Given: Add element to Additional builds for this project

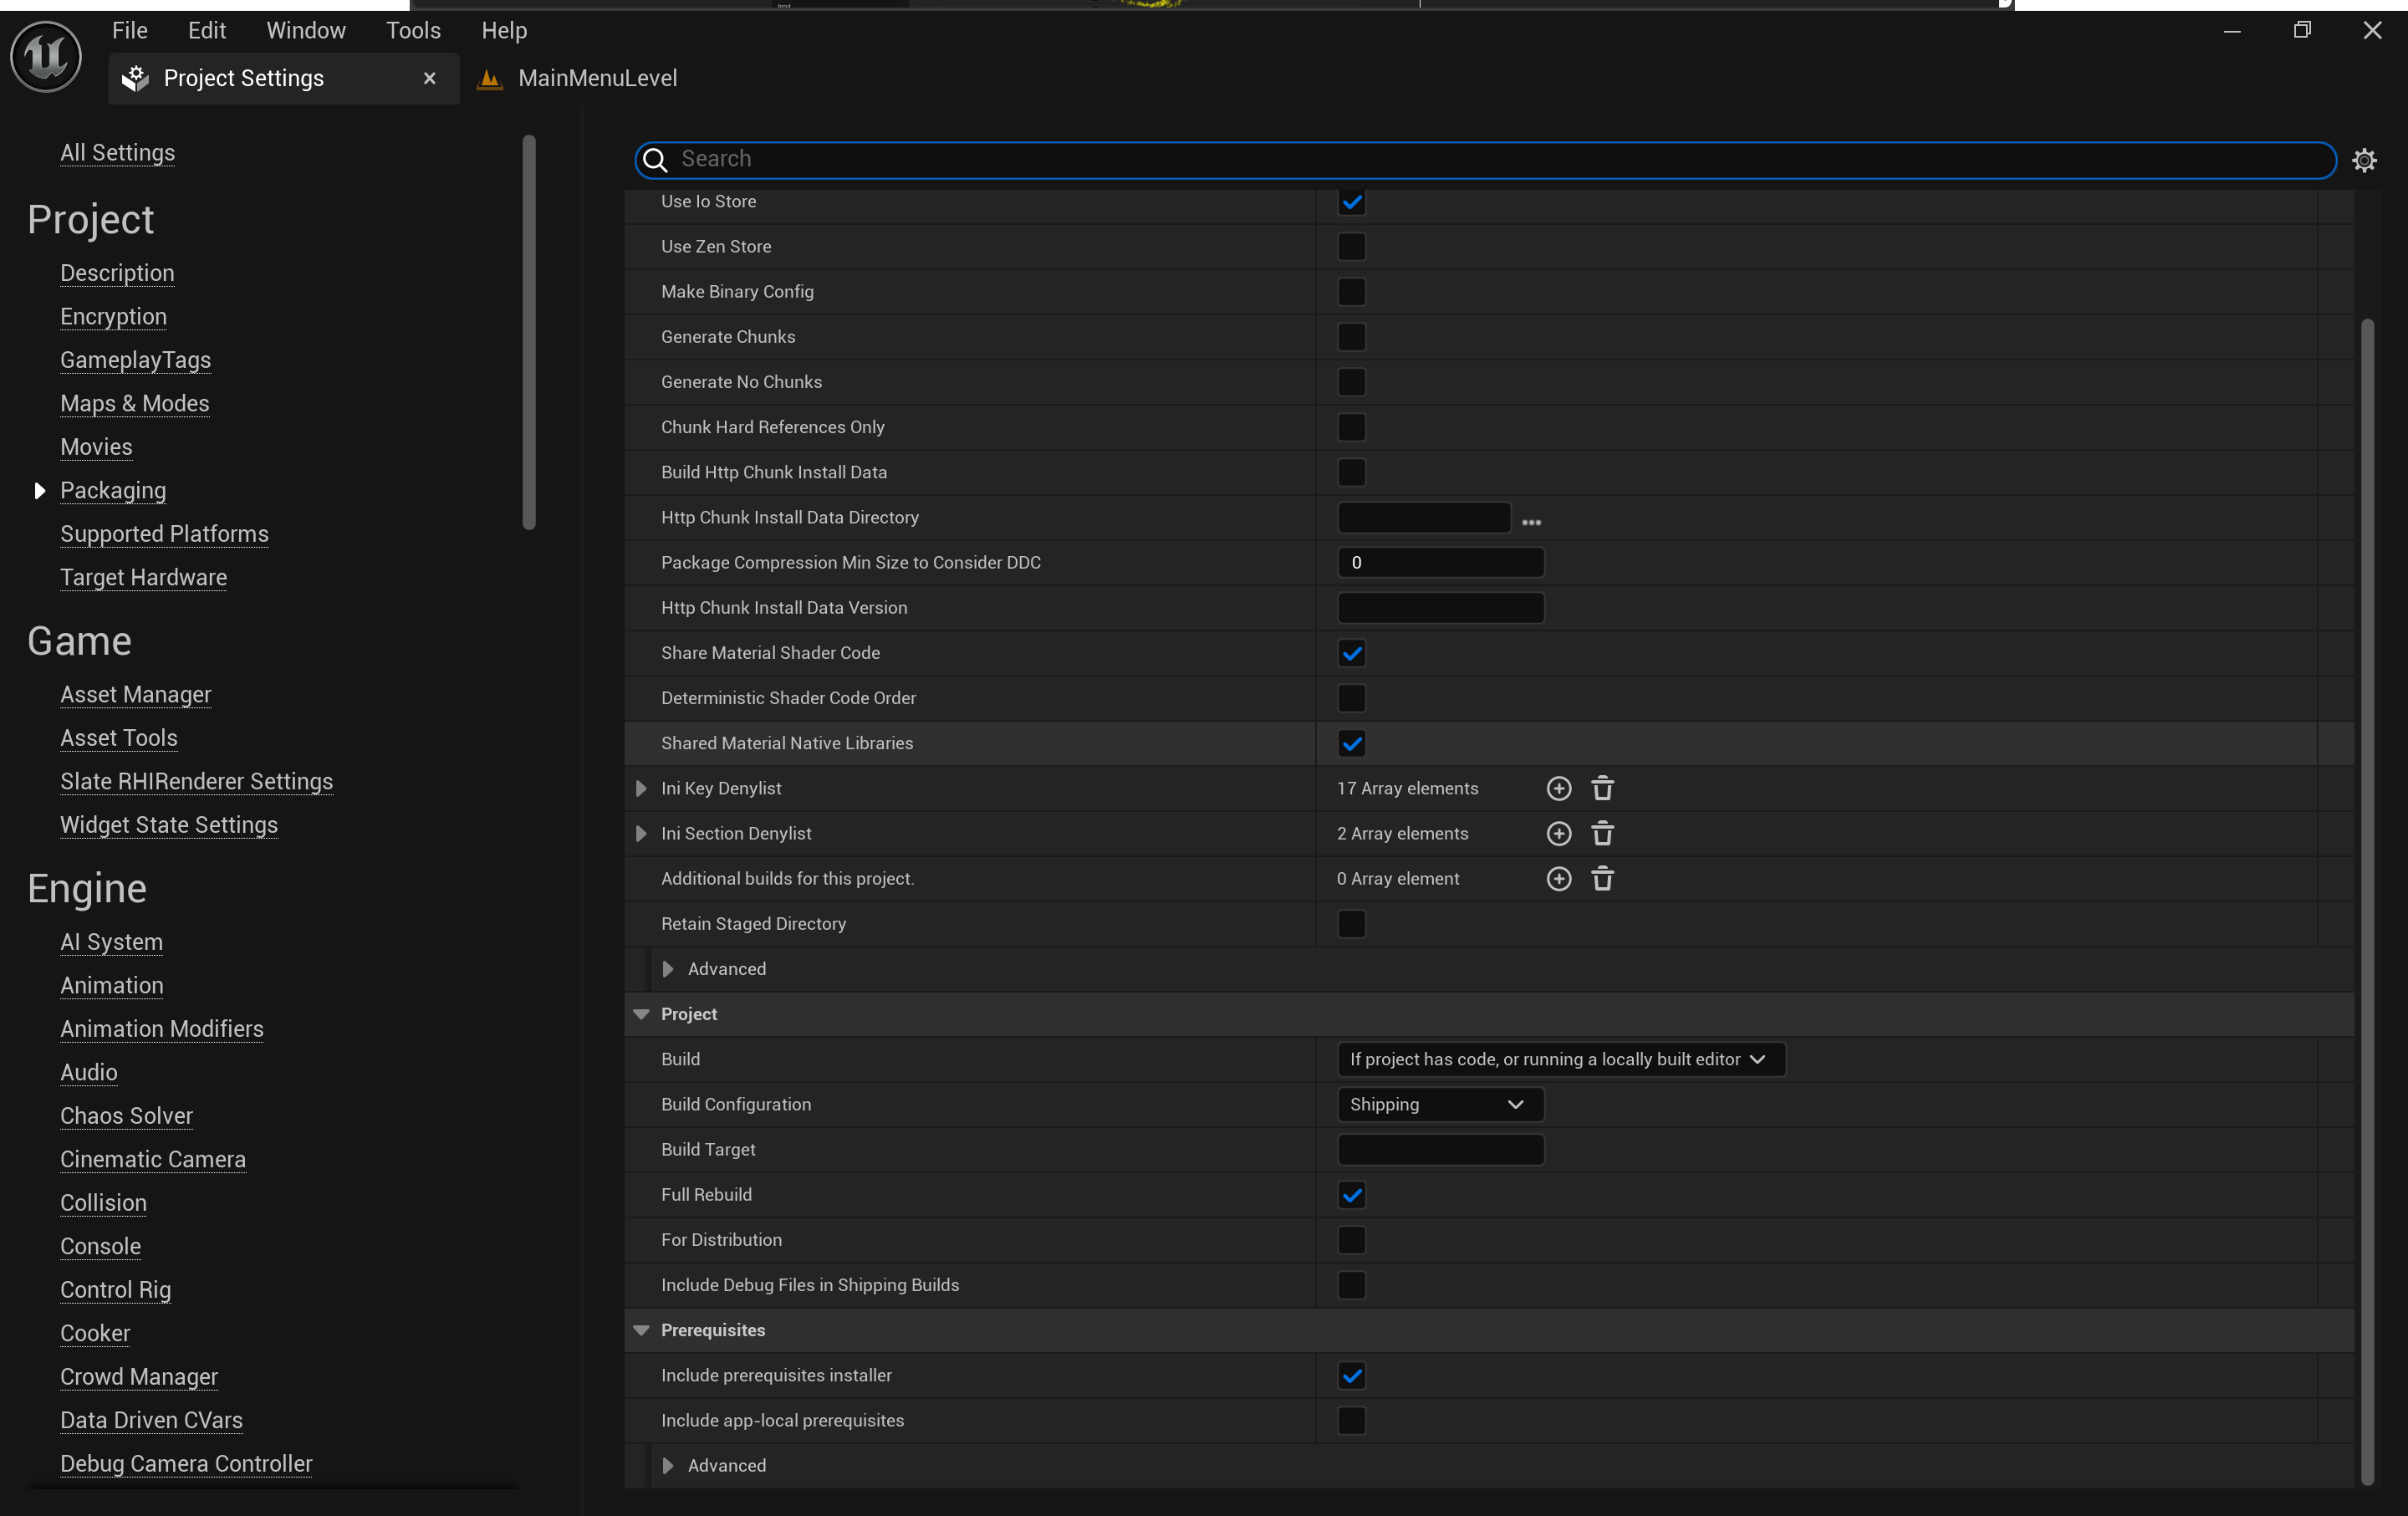Looking at the screenshot, I should coord(1558,878).
